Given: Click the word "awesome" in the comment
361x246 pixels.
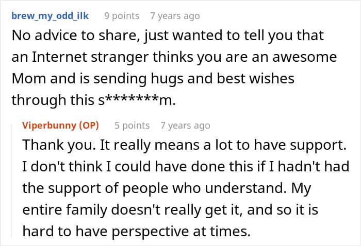Looking at the screenshot, I should (x=305, y=57).
